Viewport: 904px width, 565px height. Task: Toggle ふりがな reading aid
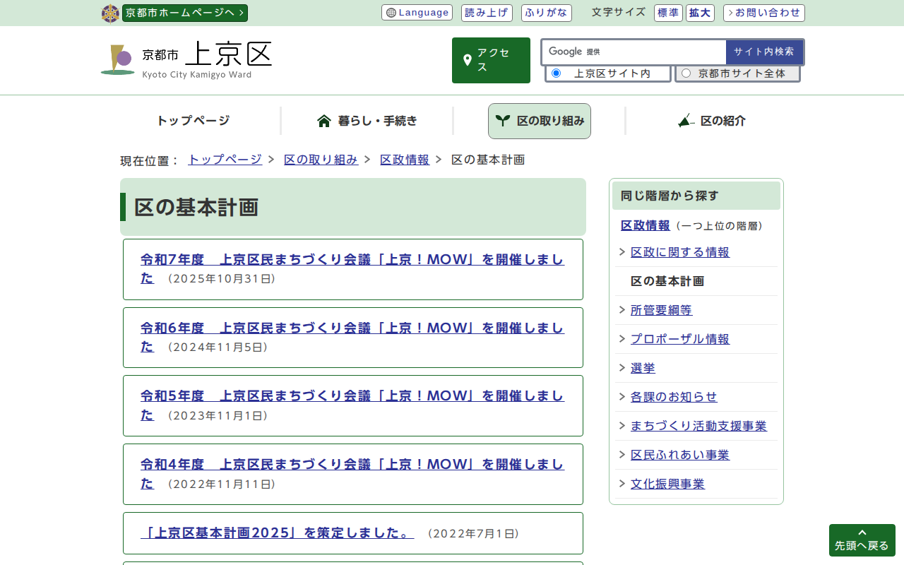point(546,13)
